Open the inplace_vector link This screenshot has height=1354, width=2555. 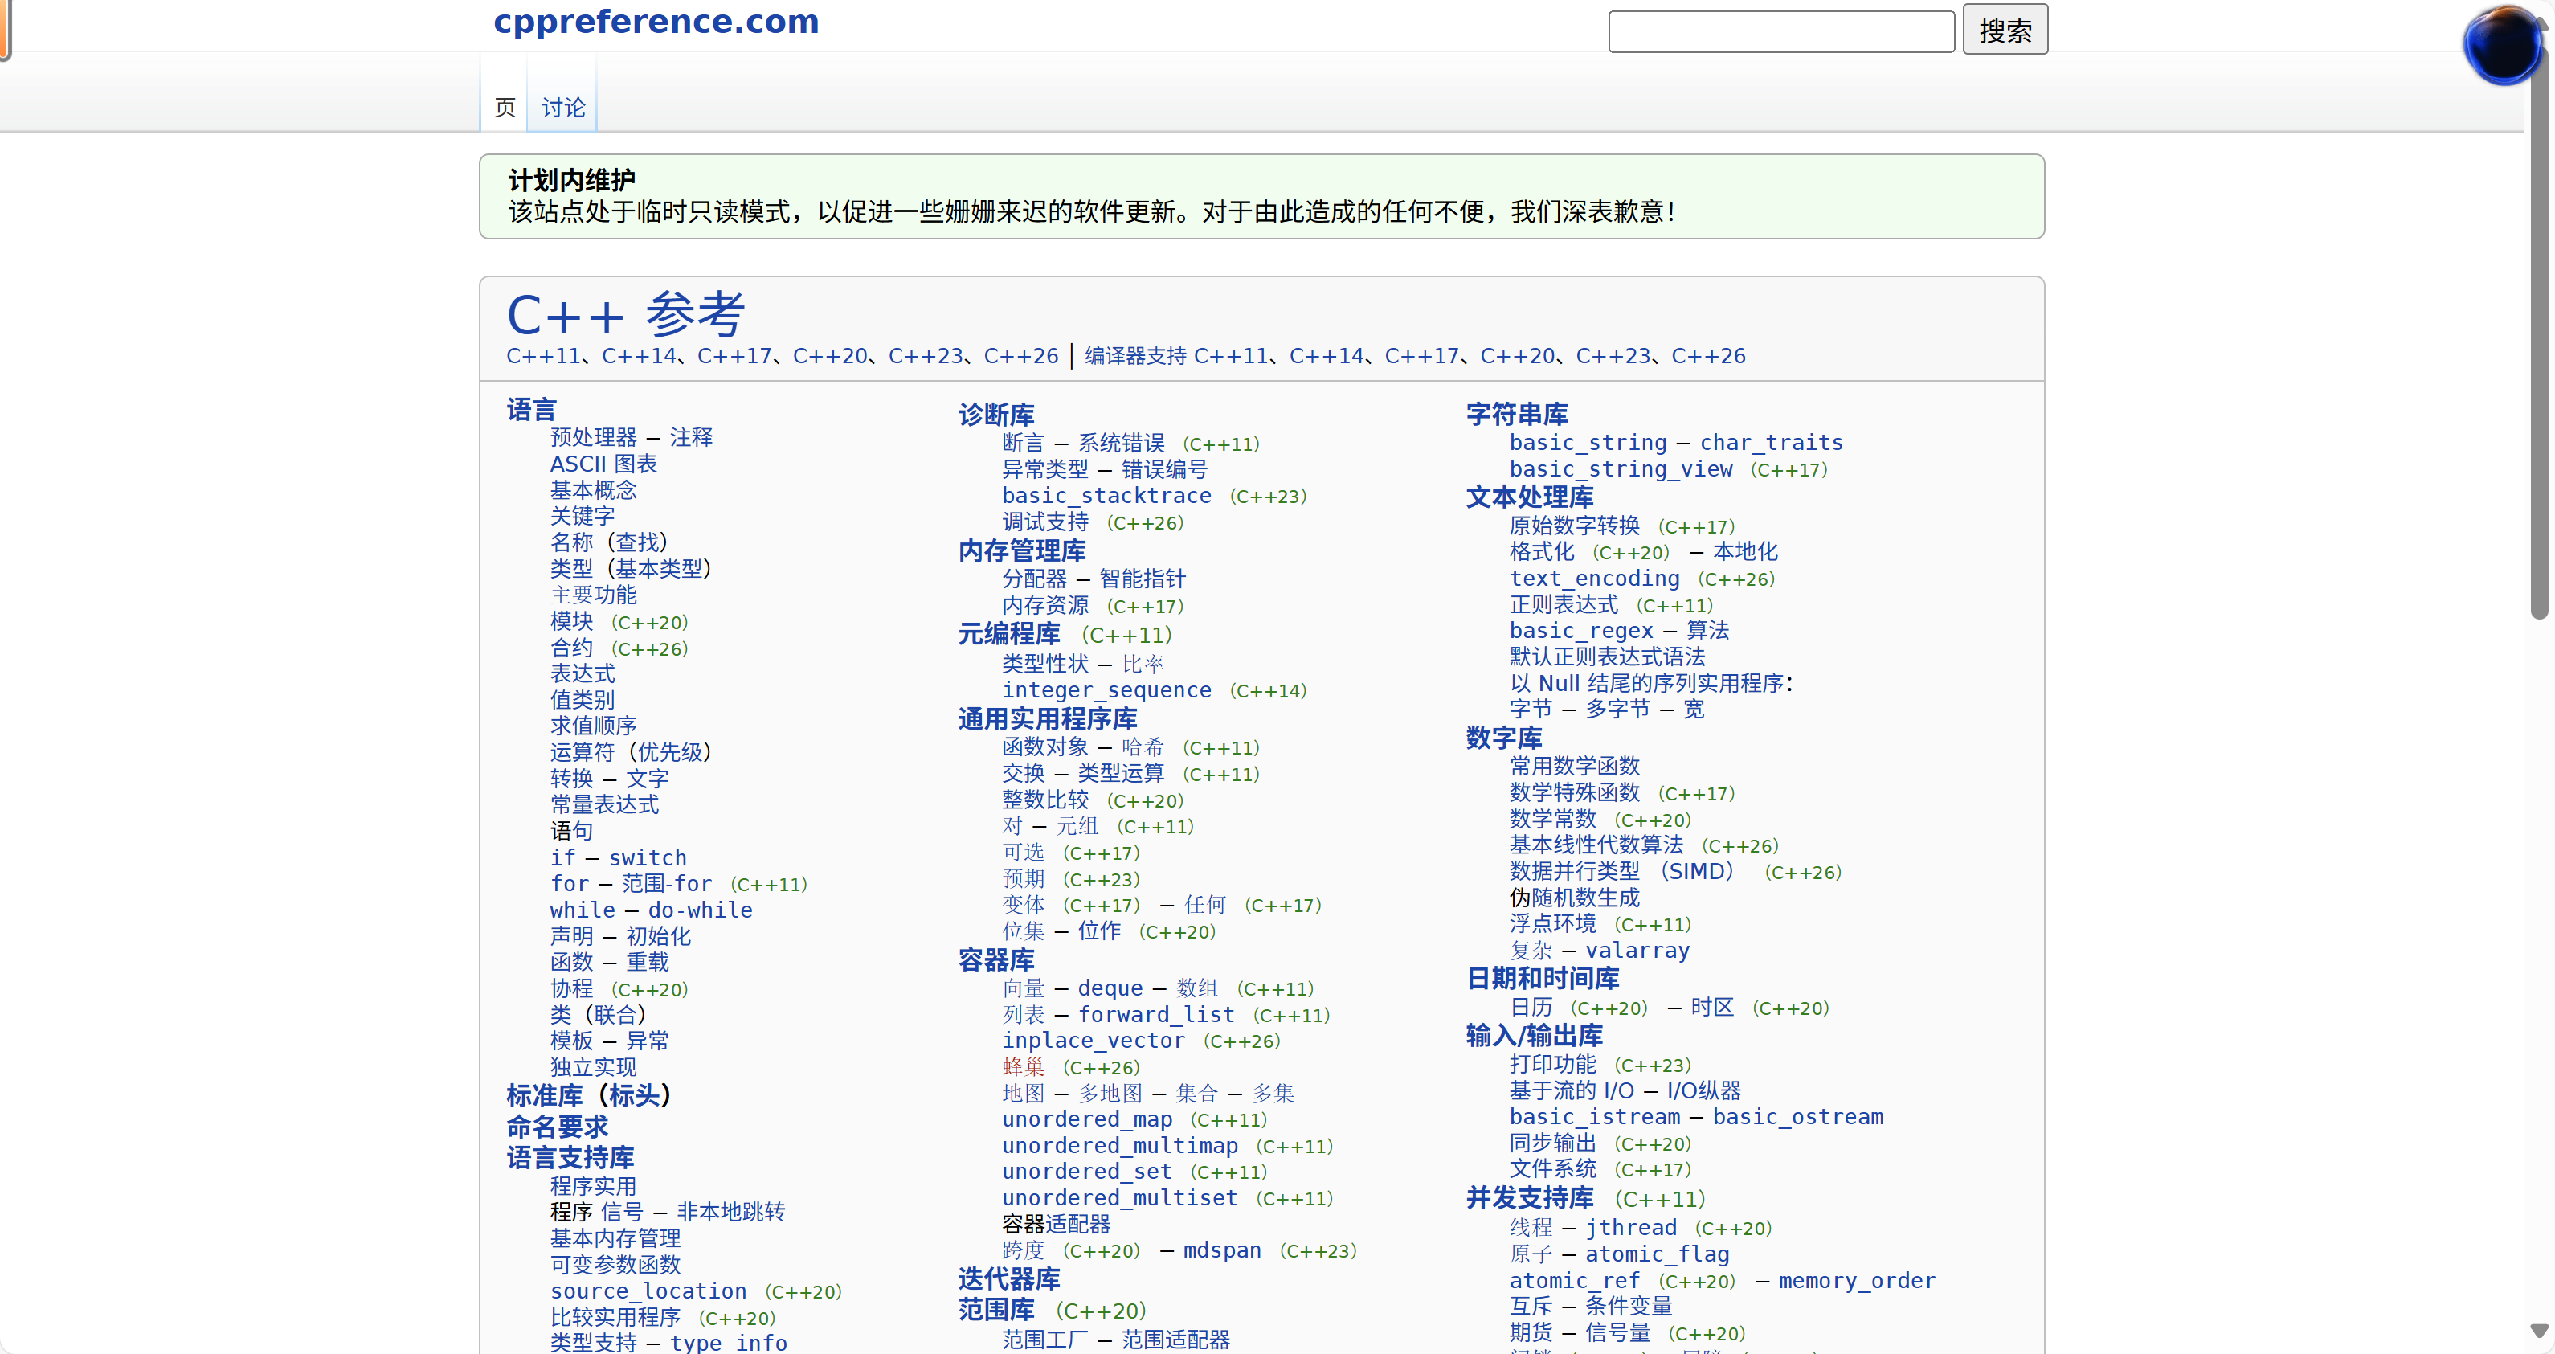pos(1093,1041)
